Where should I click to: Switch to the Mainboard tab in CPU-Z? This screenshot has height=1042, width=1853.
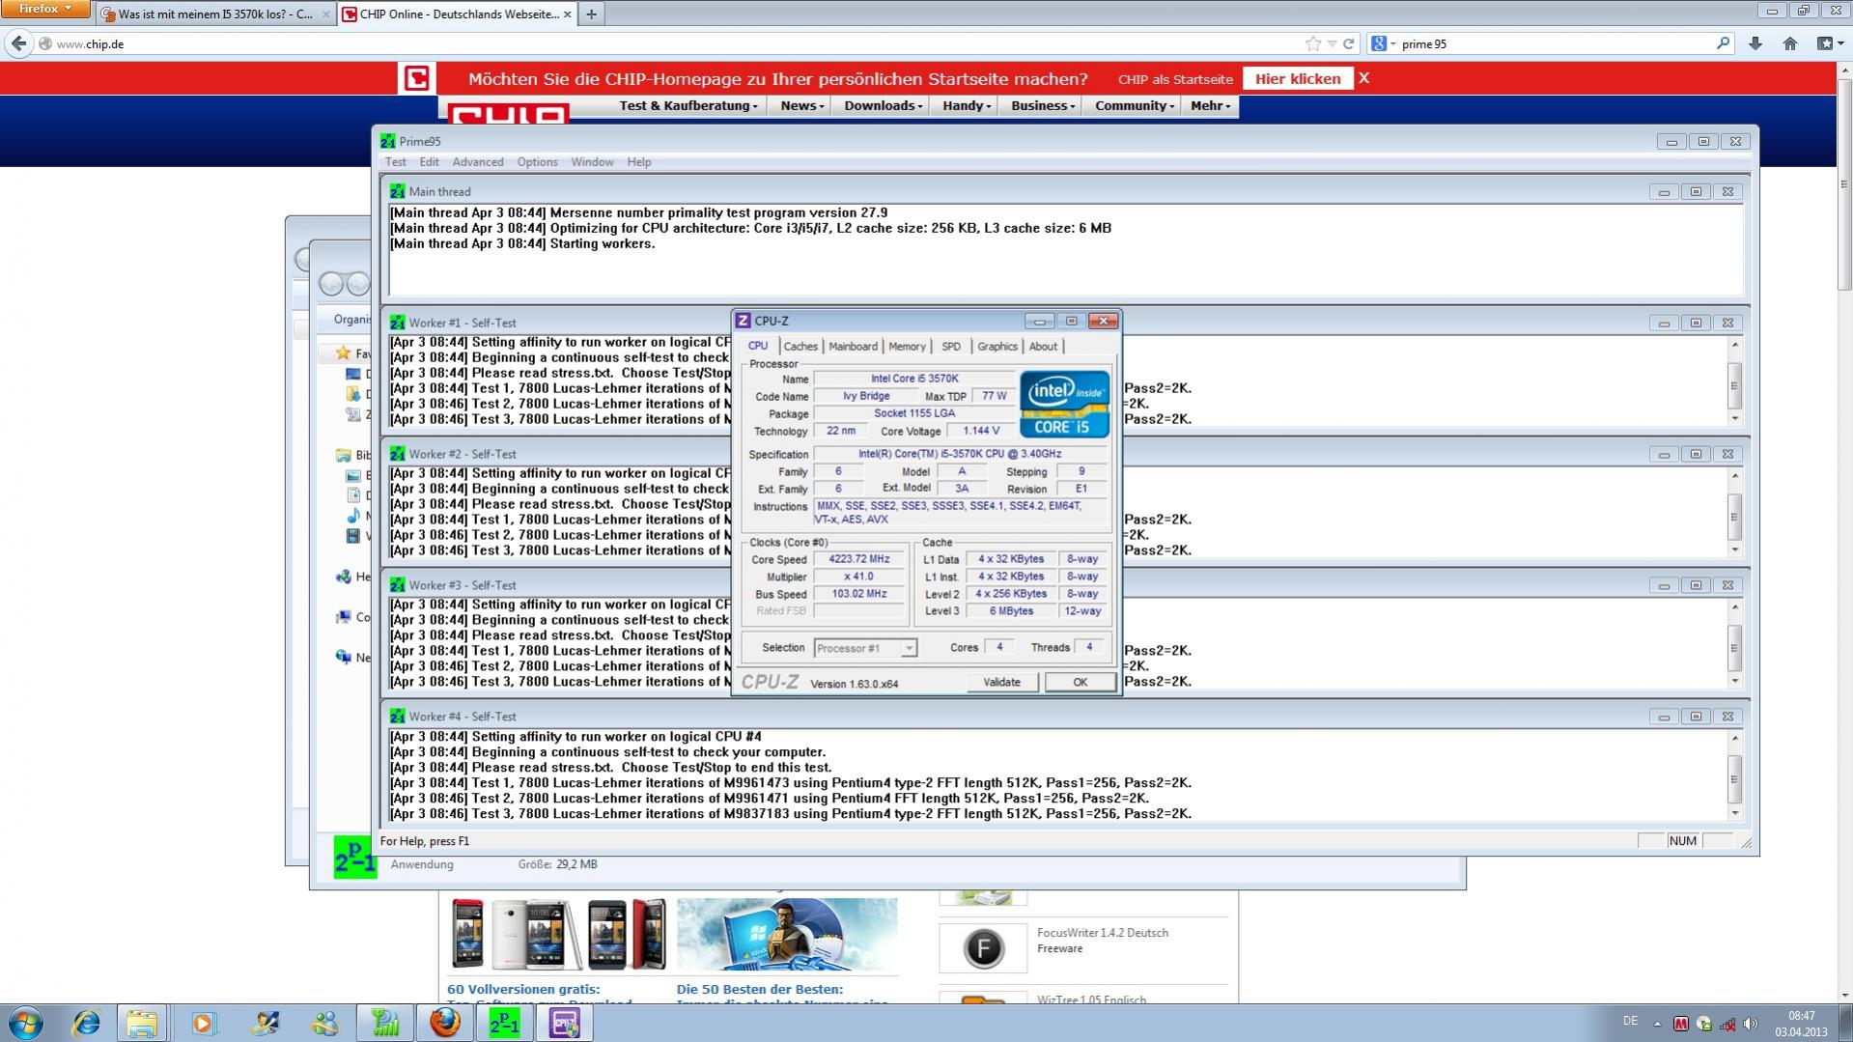click(853, 347)
